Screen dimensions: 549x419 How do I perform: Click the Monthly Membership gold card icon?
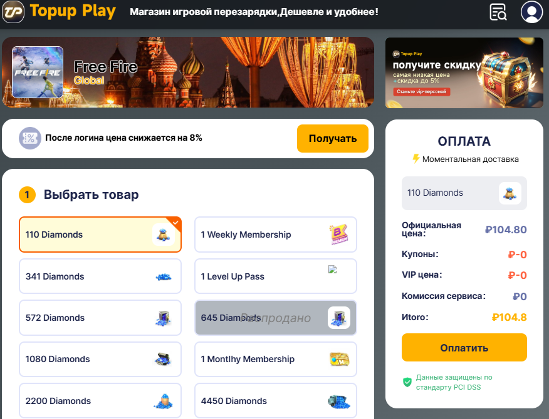point(339,359)
